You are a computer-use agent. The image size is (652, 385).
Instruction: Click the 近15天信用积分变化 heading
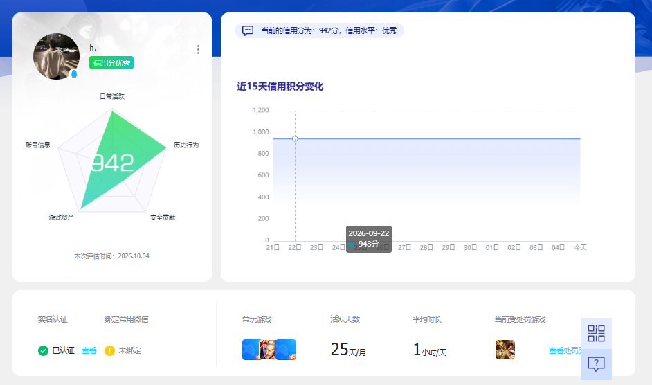280,86
